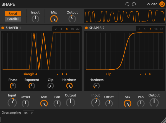Click previous shape arrow in Shaper 2

click(x=146, y=74)
